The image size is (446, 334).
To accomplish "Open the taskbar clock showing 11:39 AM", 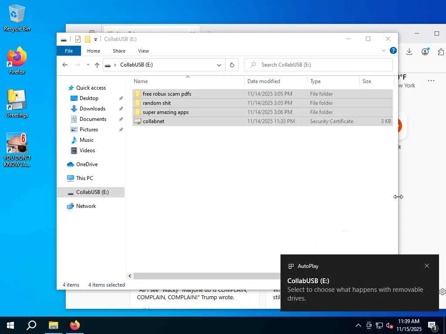I will pyautogui.click(x=409, y=325).
